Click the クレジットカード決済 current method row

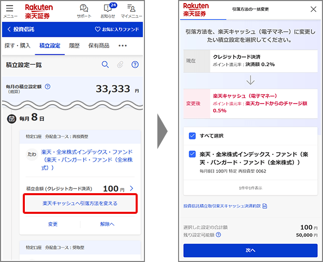click(x=251, y=61)
